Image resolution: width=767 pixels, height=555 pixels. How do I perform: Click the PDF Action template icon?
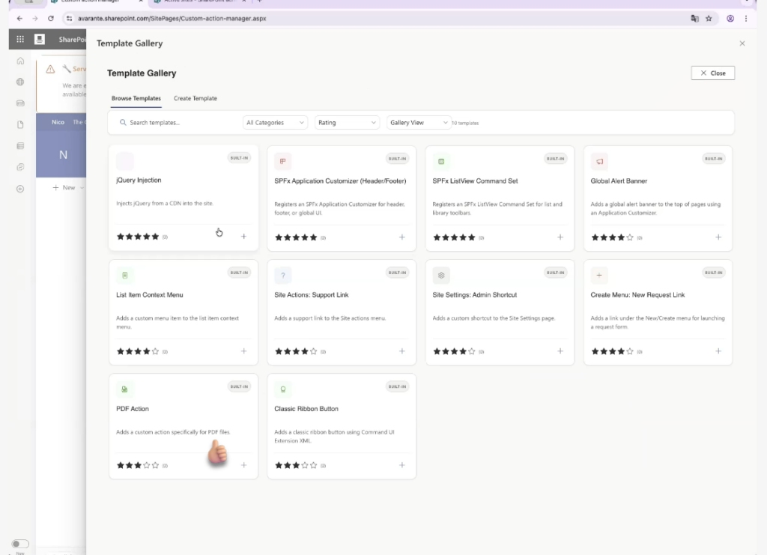(x=125, y=389)
